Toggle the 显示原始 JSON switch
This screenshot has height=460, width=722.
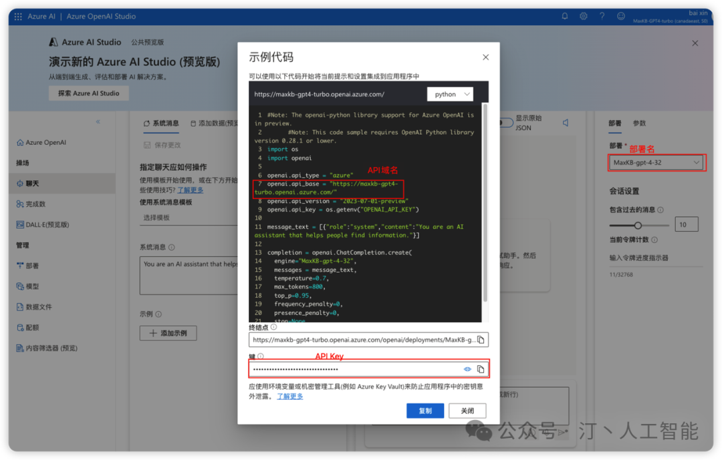point(505,123)
